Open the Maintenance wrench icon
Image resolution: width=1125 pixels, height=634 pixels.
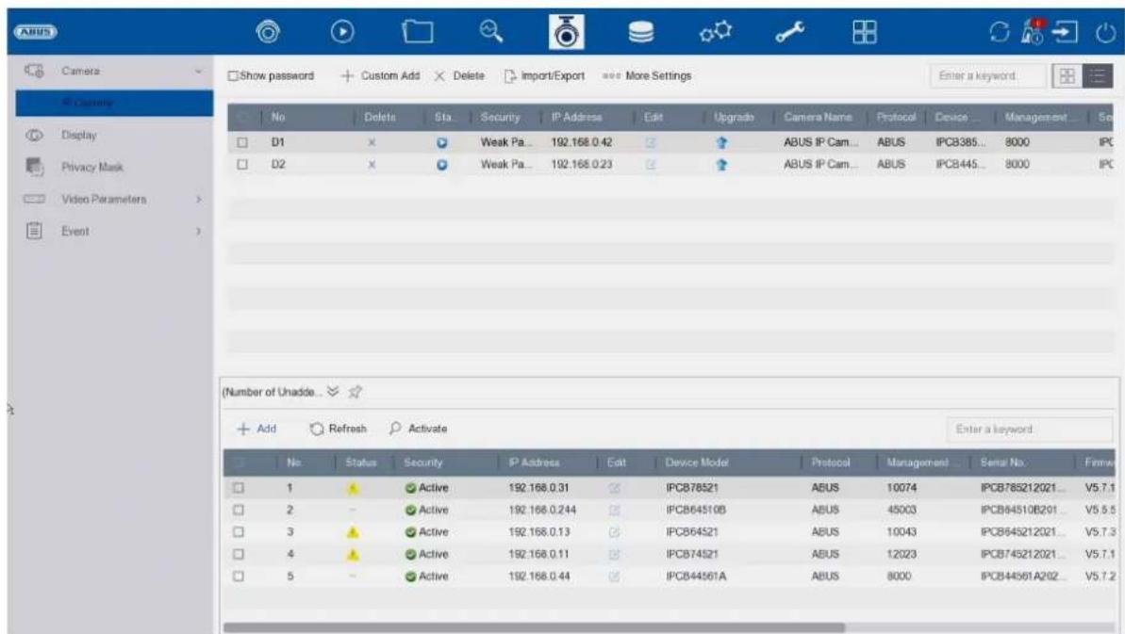(790, 32)
